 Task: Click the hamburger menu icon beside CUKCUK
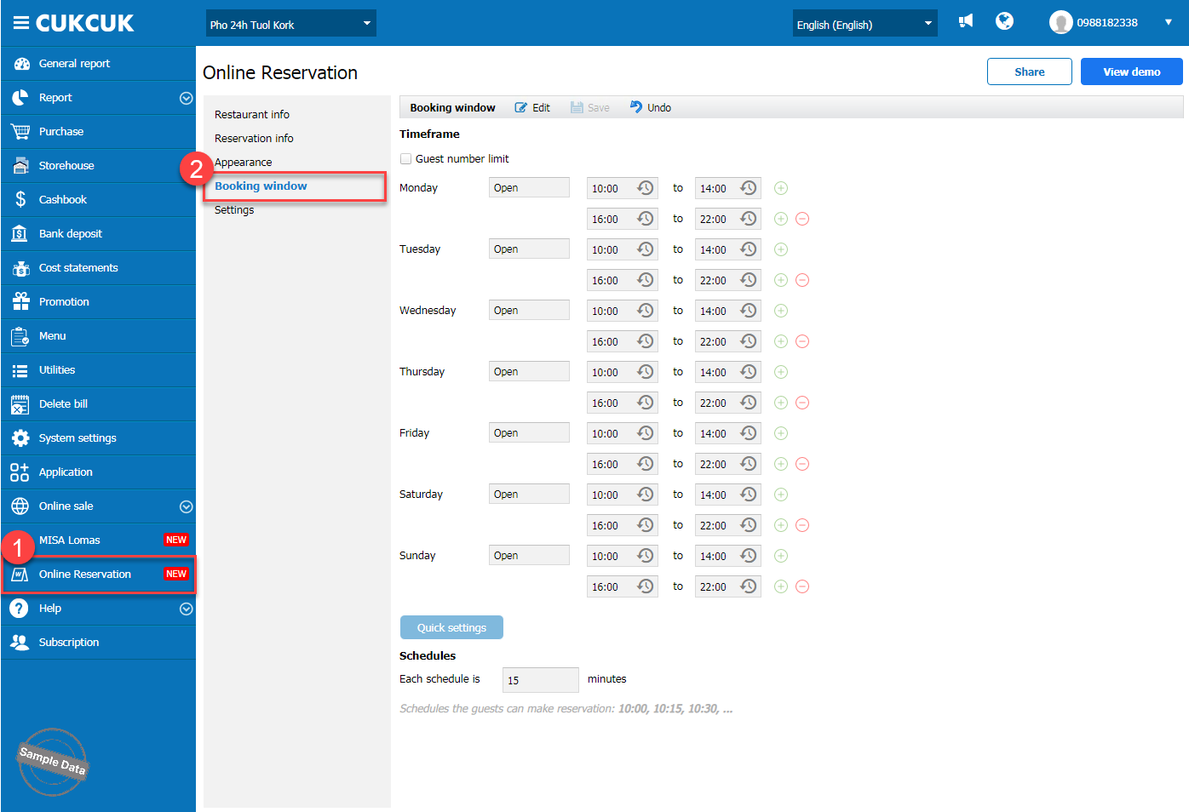(x=20, y=23)
